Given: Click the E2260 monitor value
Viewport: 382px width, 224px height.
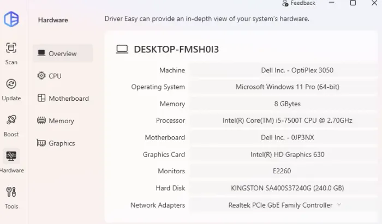Looking at the screenshot, I should pos(282,171).
